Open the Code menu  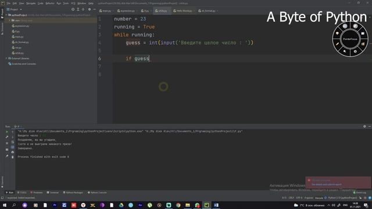point(41,3)
